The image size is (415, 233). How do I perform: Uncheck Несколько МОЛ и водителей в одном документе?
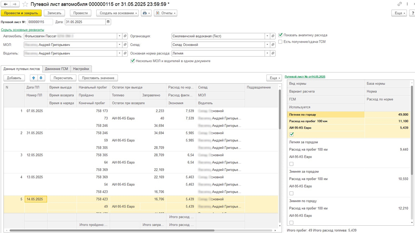coord(133,61)
